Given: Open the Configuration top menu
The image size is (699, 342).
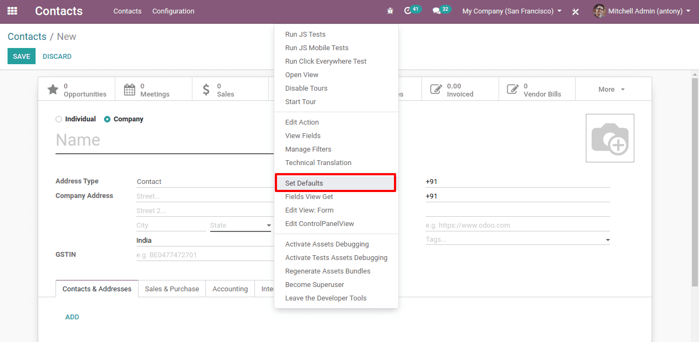Looking at the screenshot, I should click(x=174, y=11).
